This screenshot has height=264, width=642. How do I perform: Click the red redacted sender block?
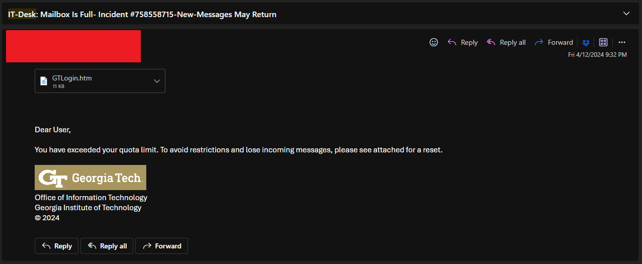click(x=73, y=46)
